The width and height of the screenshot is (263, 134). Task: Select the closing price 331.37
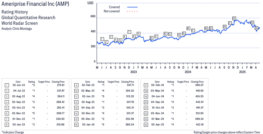coord(130,113)
